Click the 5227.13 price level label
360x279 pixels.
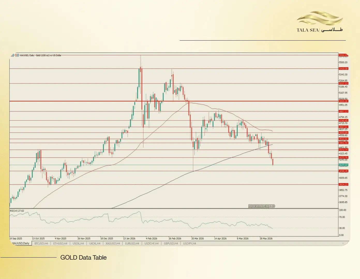[x=343, y=83]
